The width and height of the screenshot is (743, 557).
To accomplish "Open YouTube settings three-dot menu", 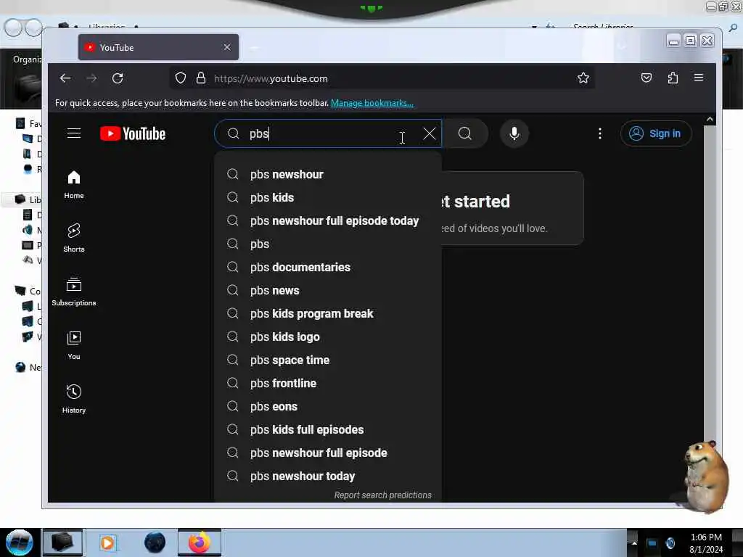I will pyautogui.click(x=600, y=133).
